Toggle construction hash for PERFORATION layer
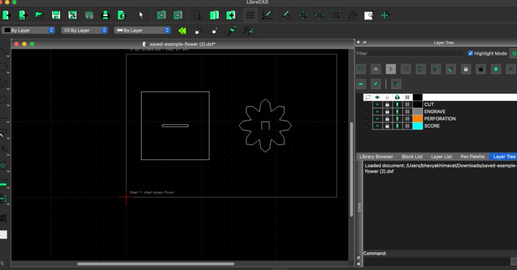 (407, 119)
